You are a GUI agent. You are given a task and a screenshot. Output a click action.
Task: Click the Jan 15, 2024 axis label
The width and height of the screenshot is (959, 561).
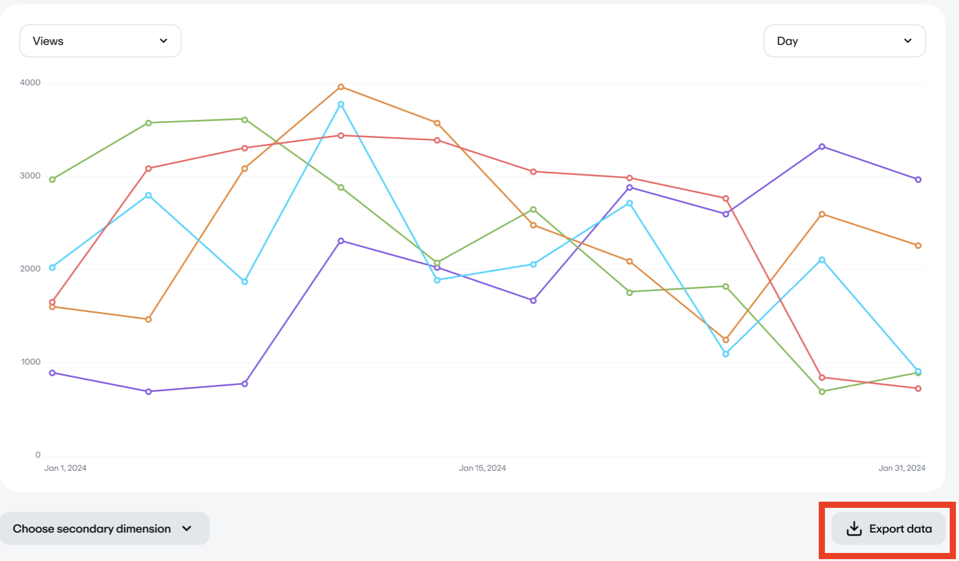[482, 468]
